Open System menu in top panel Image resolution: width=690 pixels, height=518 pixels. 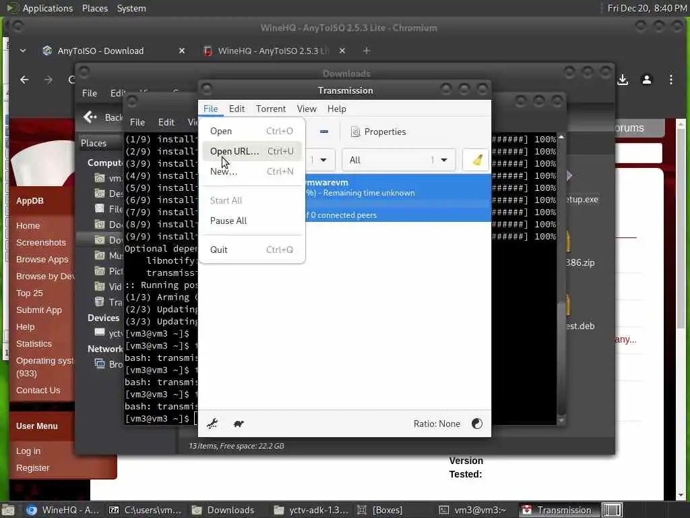[131, 8]
